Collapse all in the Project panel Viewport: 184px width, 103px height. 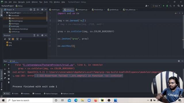click(x=38, y=9)
